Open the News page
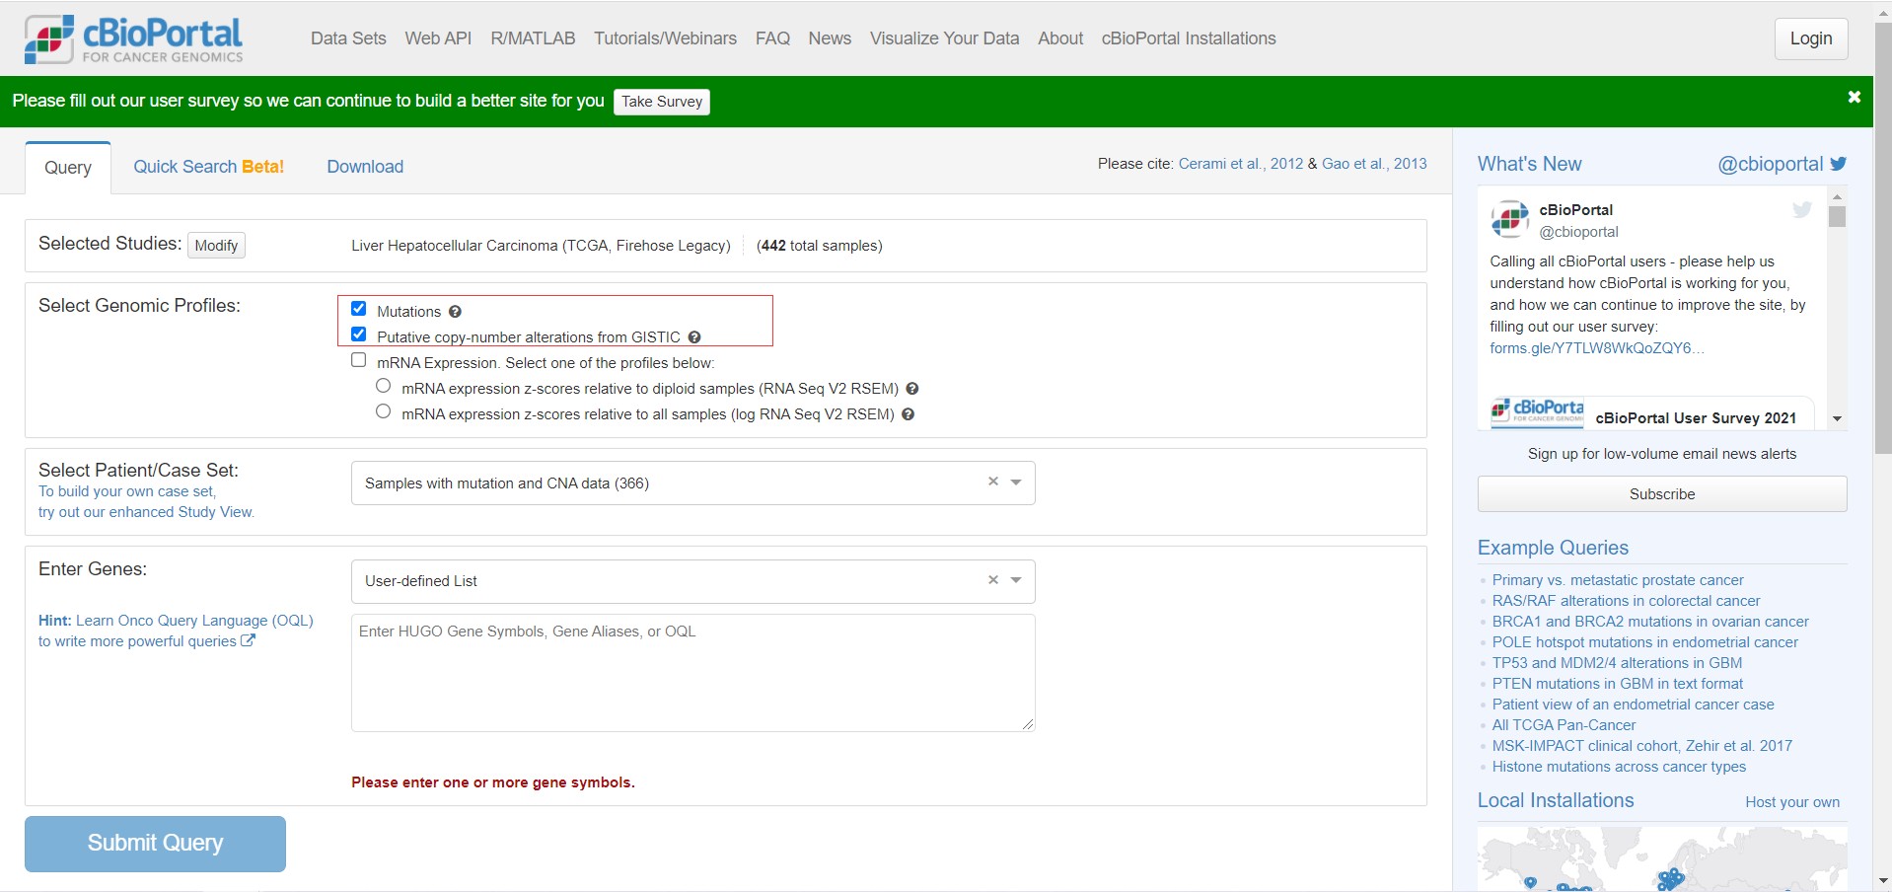Screen dimensions: 1892x892 tap(830, 38)
